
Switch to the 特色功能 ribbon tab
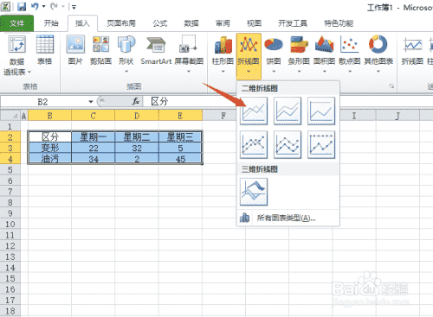339,23
